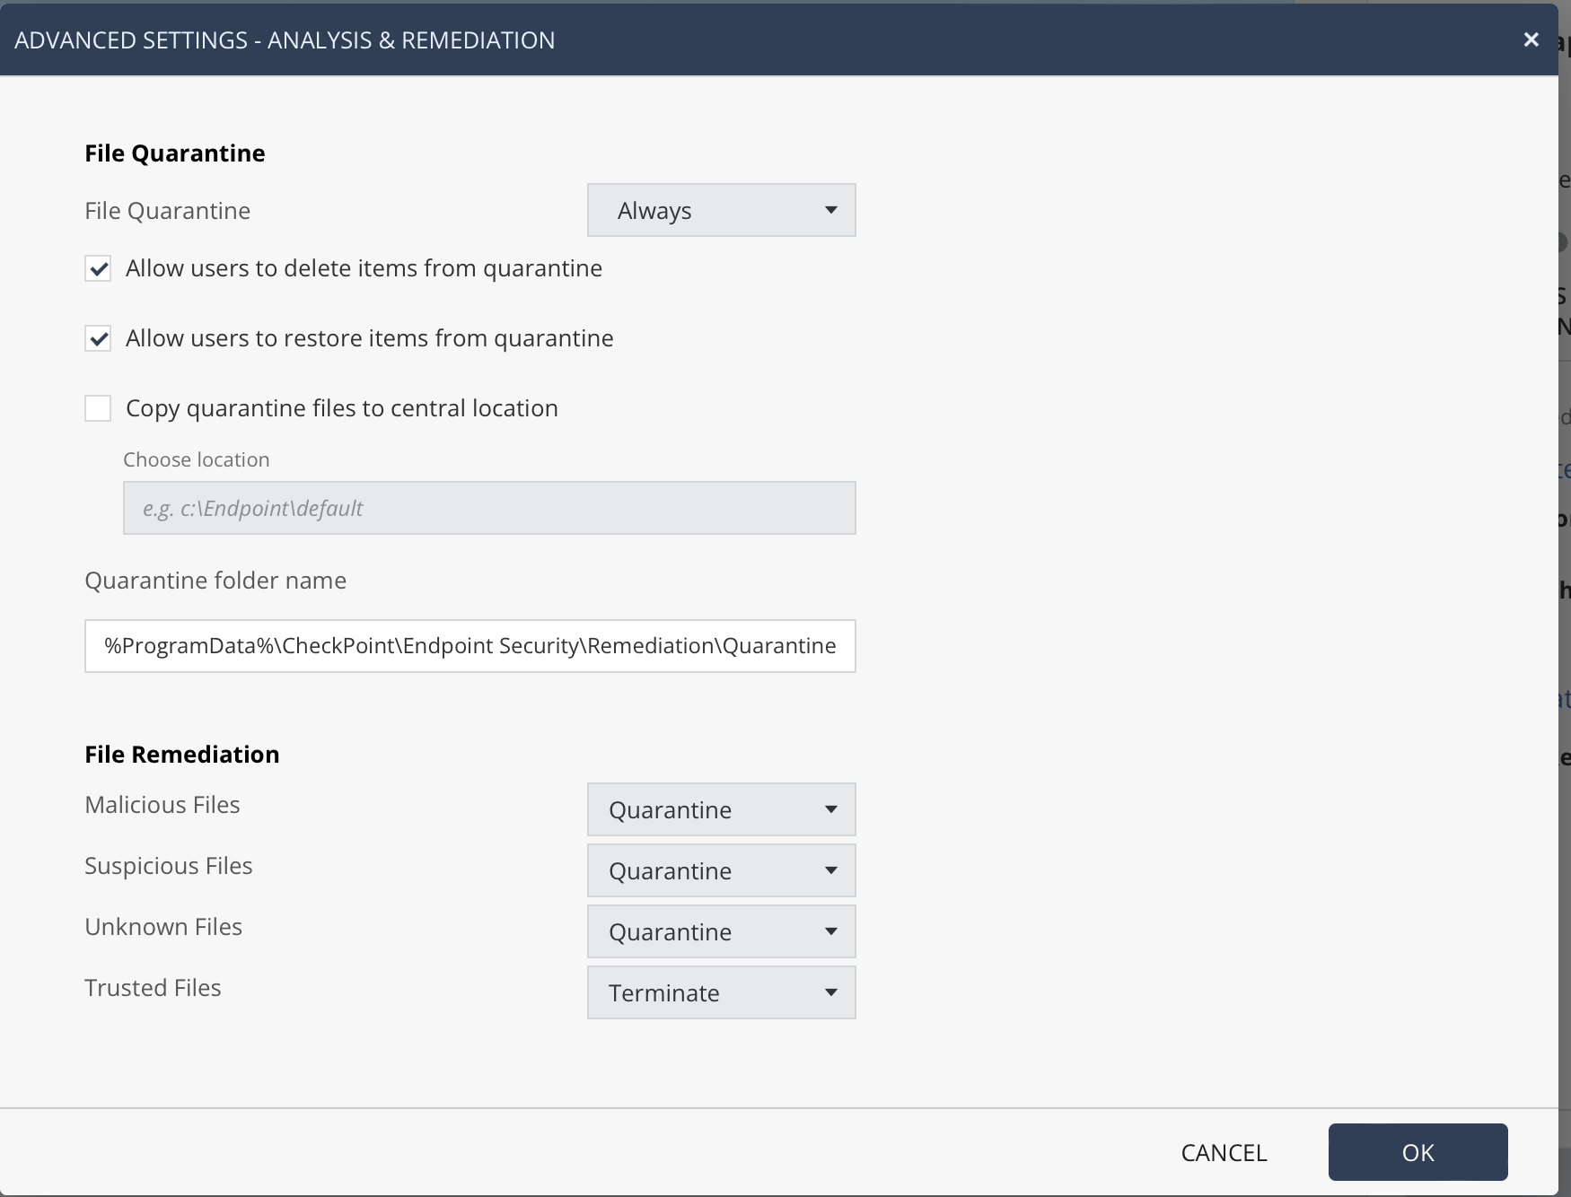Open the Unknown Files remediation dropdown
Screen dimensions: 1571x1197
coord(721,931)
